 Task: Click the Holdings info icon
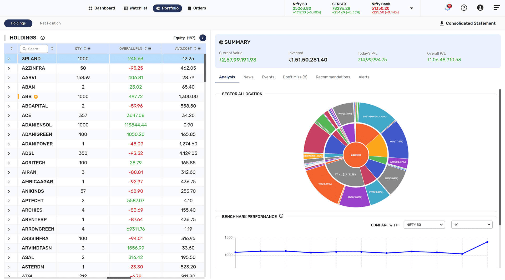(x=43, y=38)
